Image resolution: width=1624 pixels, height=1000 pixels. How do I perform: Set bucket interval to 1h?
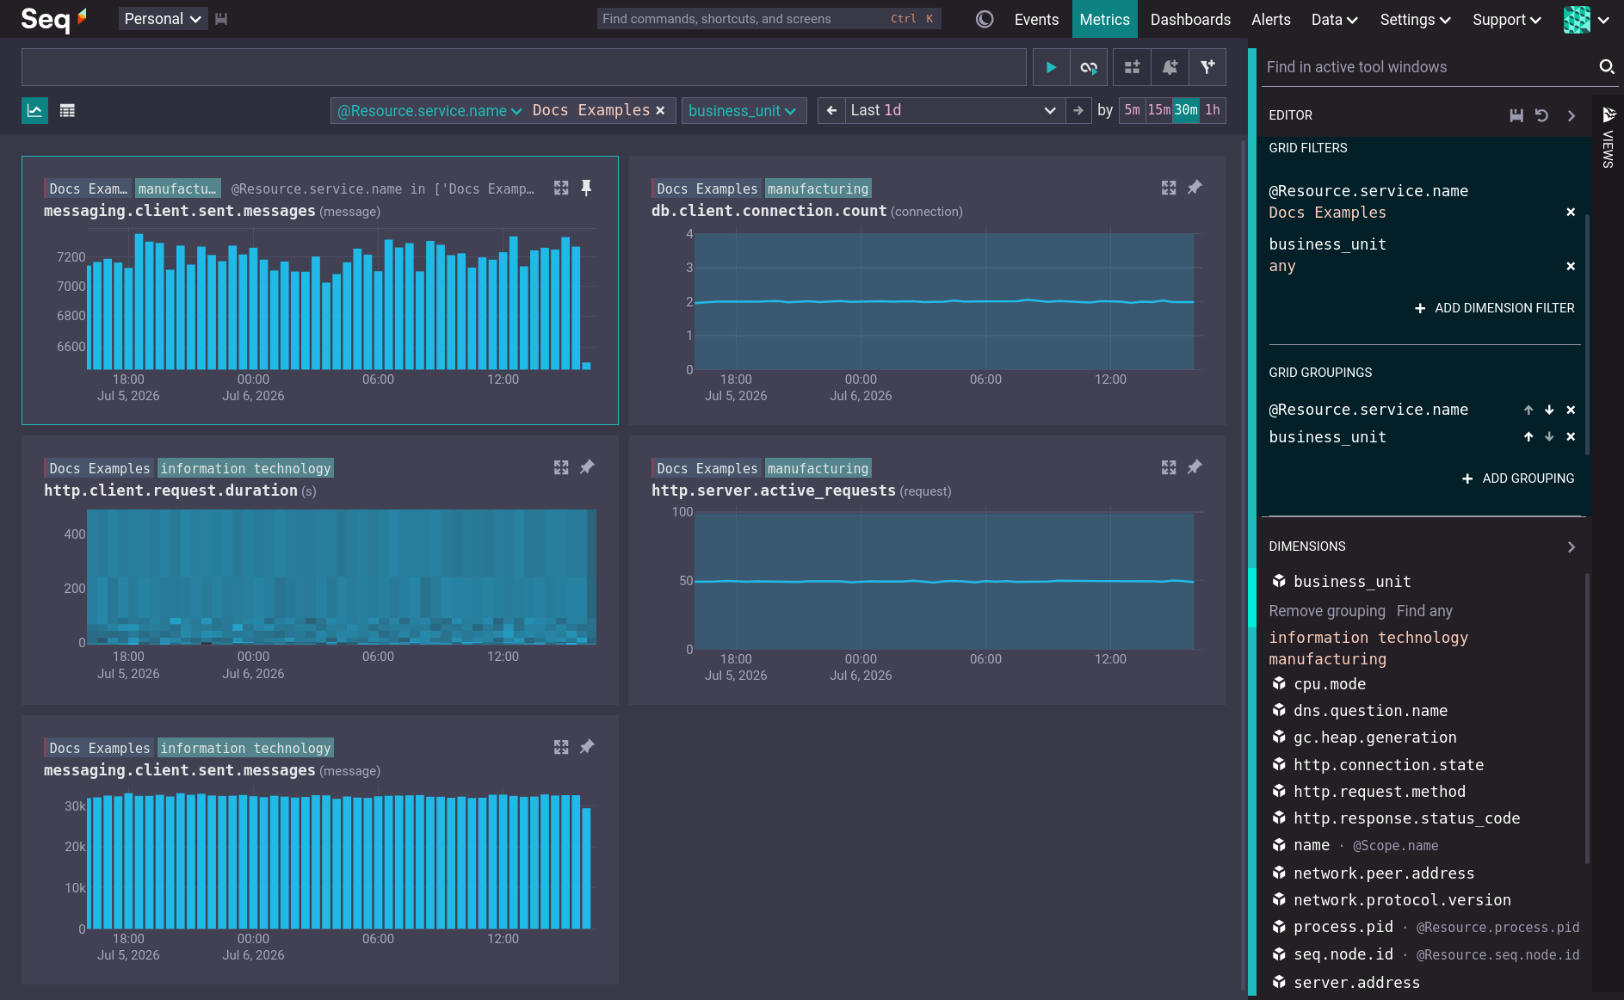1213,110
